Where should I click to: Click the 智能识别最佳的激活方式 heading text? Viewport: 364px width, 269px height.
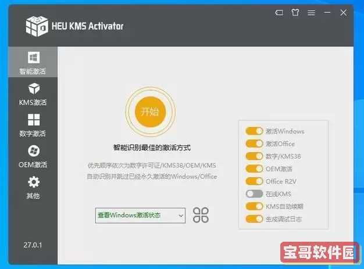pyautogui.click(x=152, y=148)
